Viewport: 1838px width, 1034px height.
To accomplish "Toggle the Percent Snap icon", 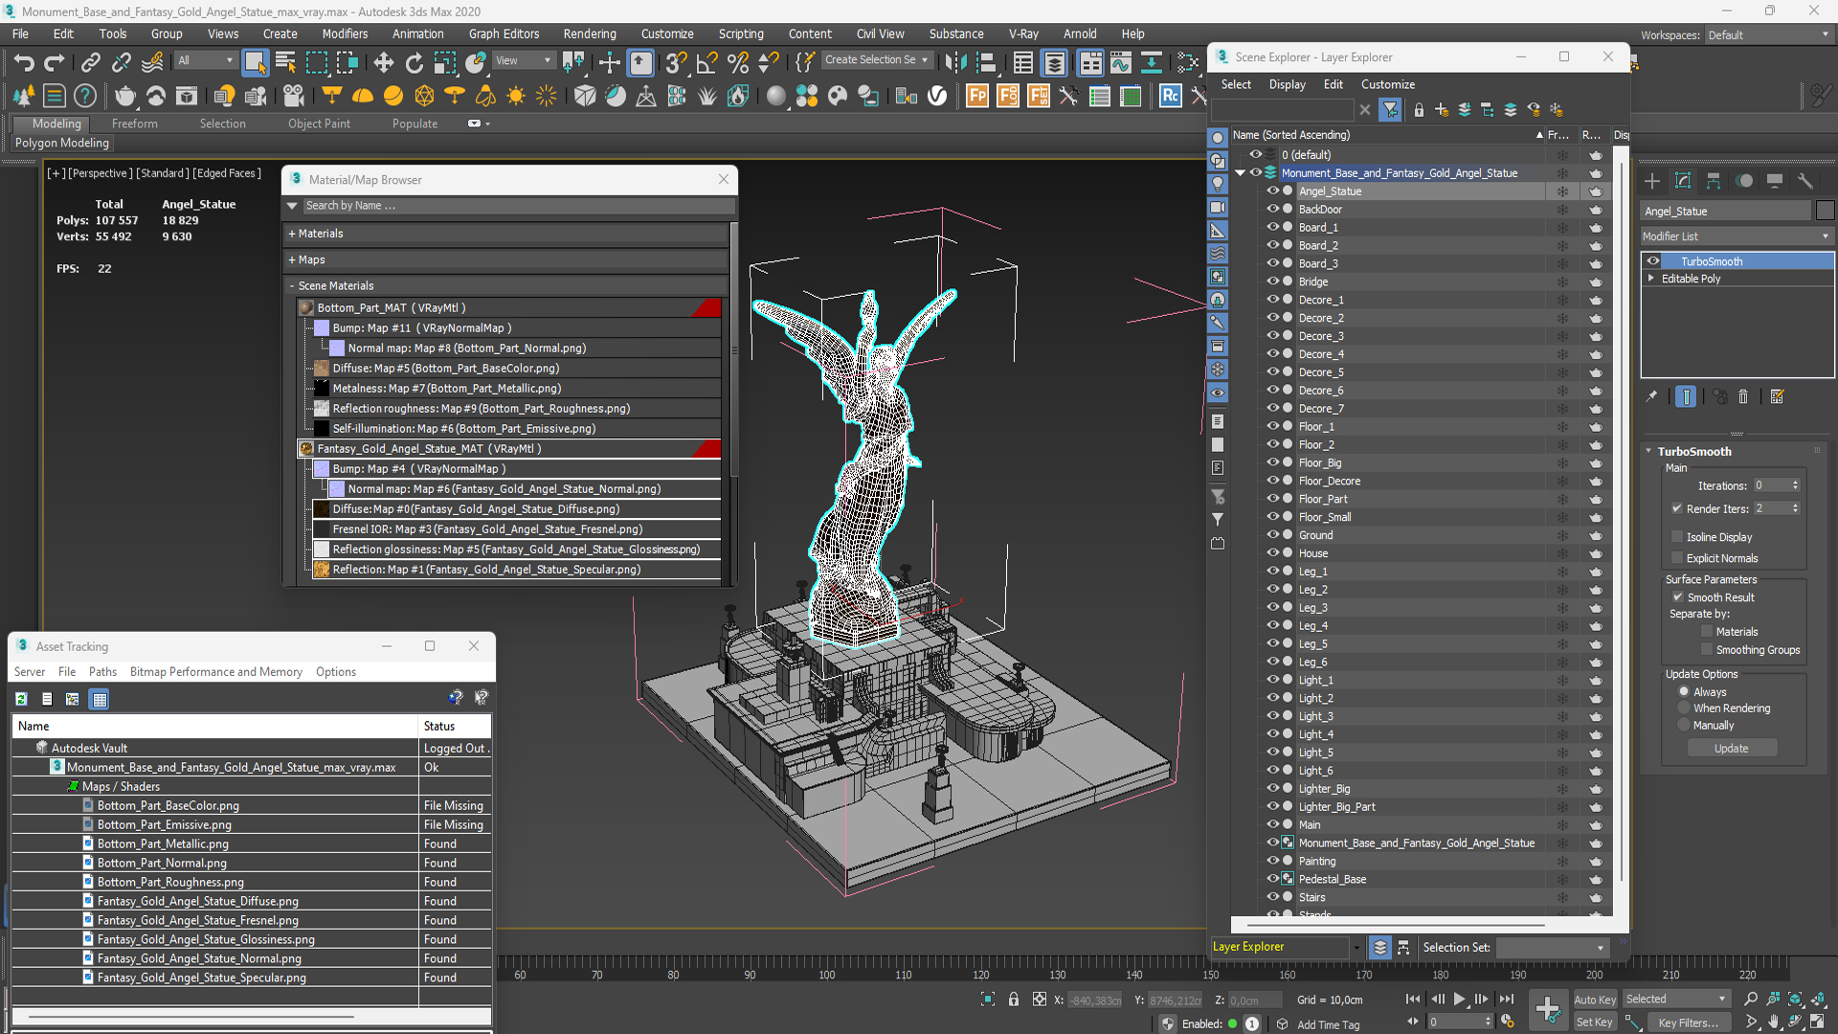I will coord(737,63).
